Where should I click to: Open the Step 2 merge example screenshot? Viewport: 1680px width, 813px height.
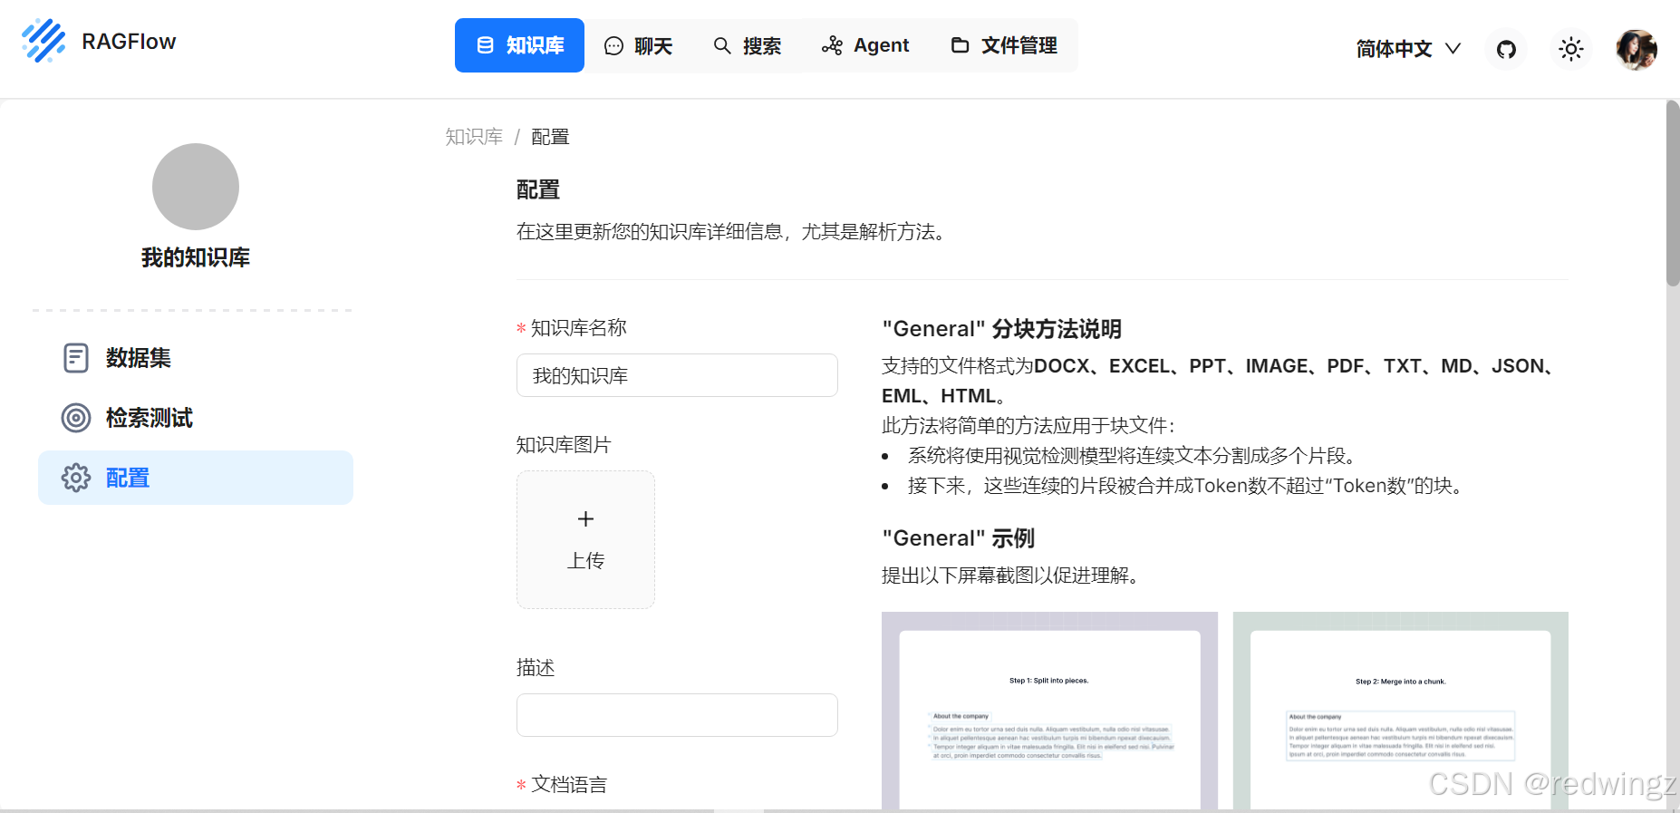[x=1400, y=711]
